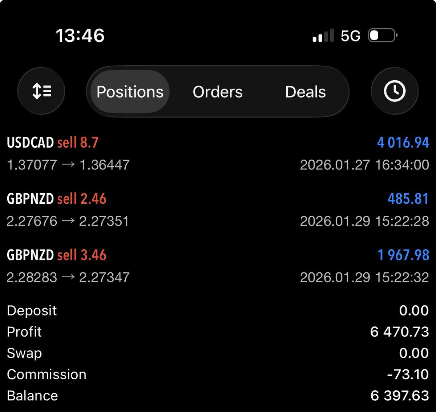
Task: Tap timestamp 2026.01.29 15:22:32
Action: click(364, 277)
